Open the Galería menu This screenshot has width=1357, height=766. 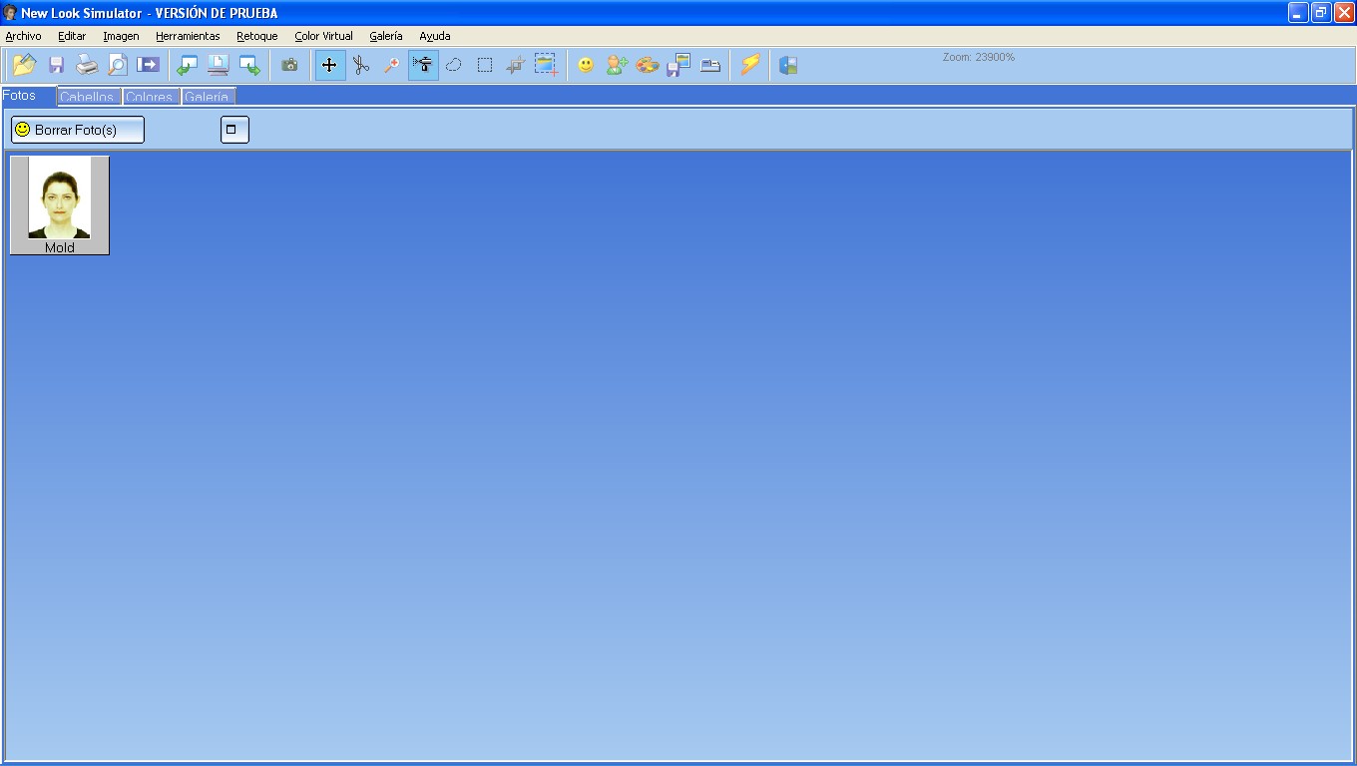click(x=386, y=36)
